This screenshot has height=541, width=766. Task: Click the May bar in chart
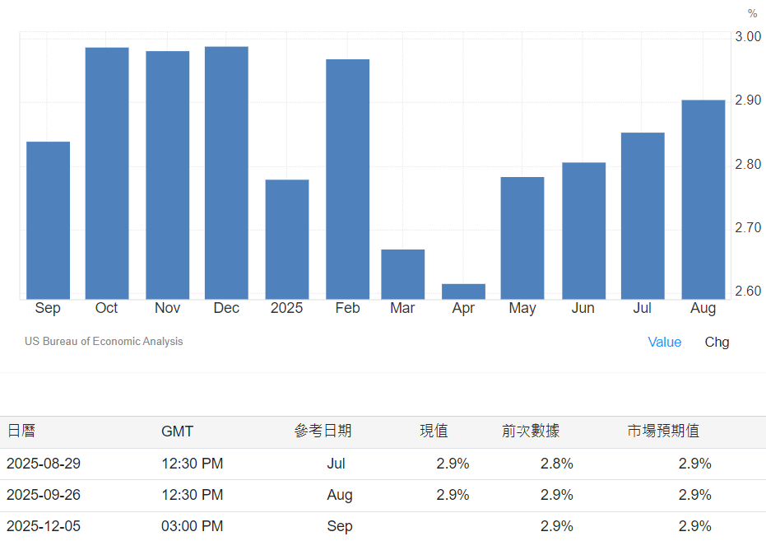click(x=522, y=238)
